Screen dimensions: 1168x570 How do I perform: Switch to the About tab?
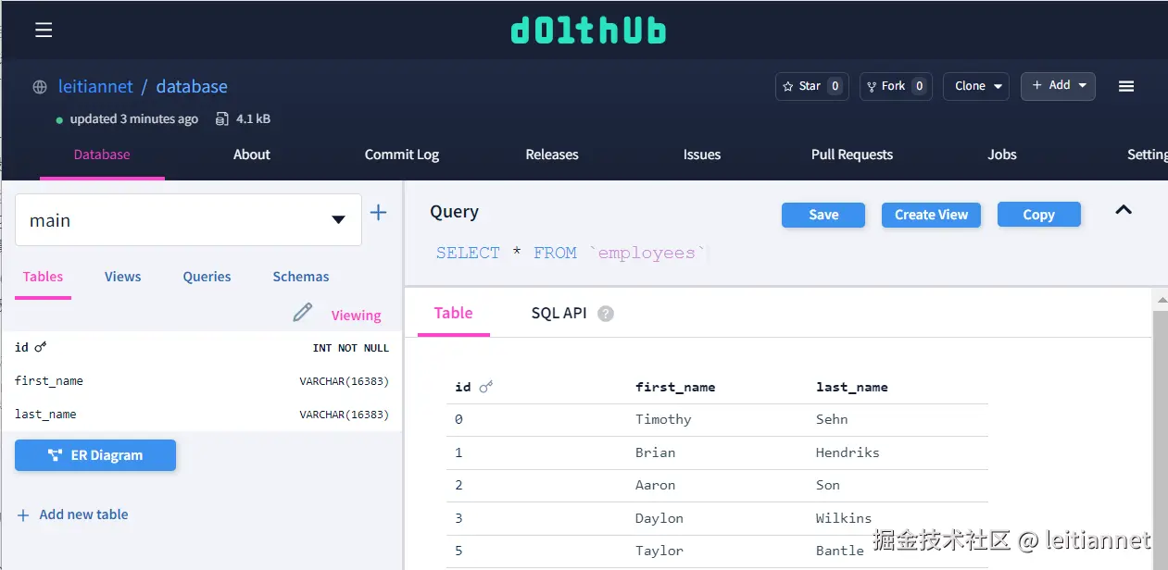click(252, 155)
